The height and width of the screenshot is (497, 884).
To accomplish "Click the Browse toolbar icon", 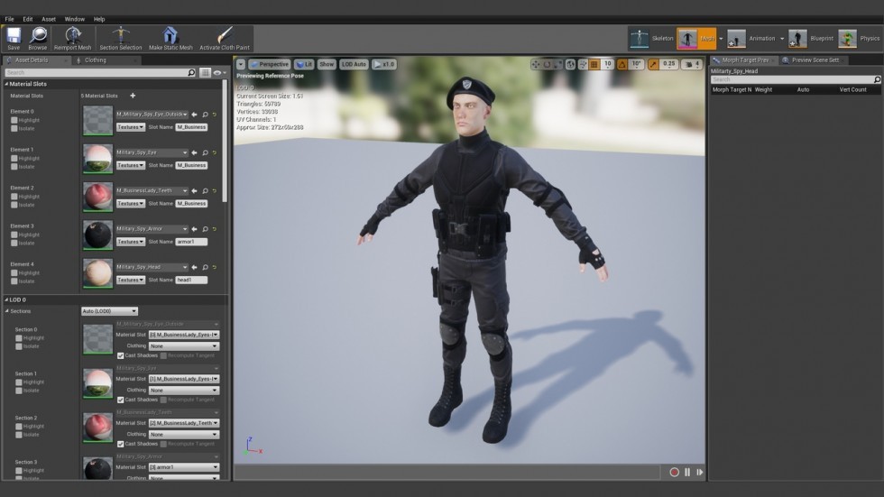I will [x=38, y=36].
